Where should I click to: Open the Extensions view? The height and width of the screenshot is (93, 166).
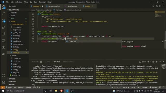pyautogui.click(x=3, y=34)
